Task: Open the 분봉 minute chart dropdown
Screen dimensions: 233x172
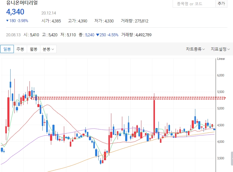Action: click(48, 49)
